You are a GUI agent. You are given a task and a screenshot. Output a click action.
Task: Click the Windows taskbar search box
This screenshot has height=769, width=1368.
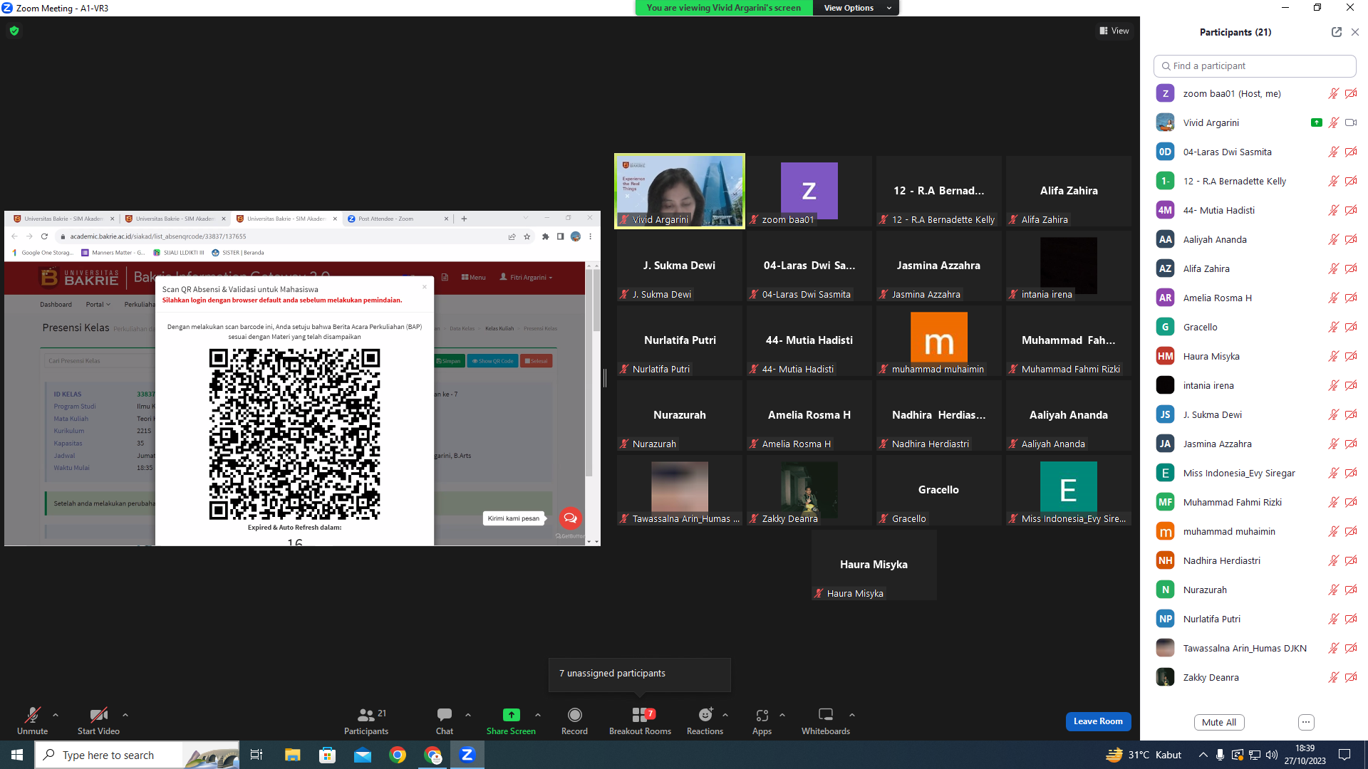[x=137, y=755]
